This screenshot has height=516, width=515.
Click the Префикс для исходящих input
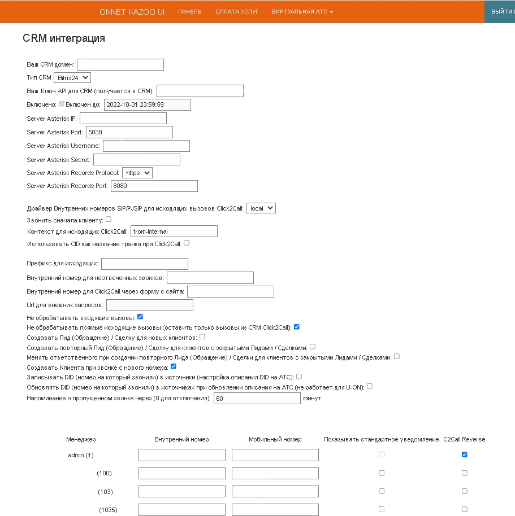[144, 264]
